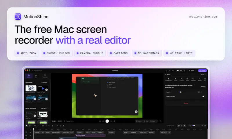The image size is (232, 139).
Task: Click the timeline zoom out magnifier
Action: coord(190,126)
